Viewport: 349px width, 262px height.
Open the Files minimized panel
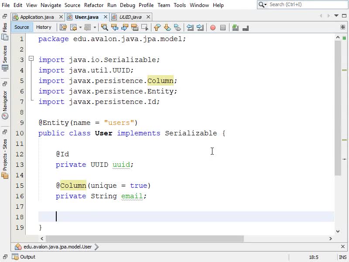[5, 31]
